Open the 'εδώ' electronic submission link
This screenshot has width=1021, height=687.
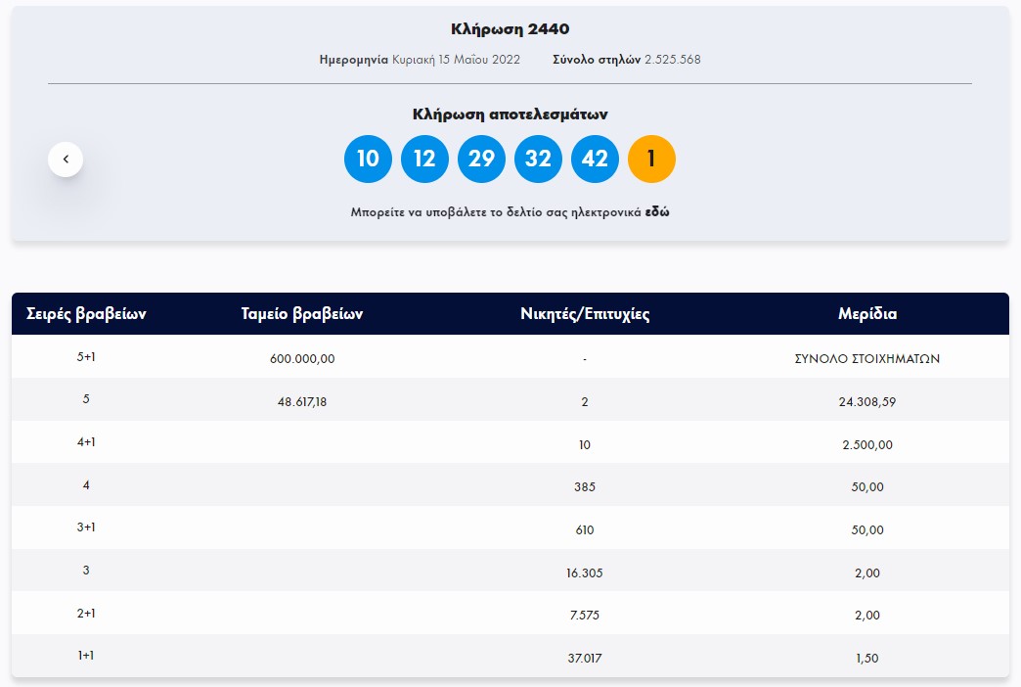pyautogui.click(x=657, y=211)
